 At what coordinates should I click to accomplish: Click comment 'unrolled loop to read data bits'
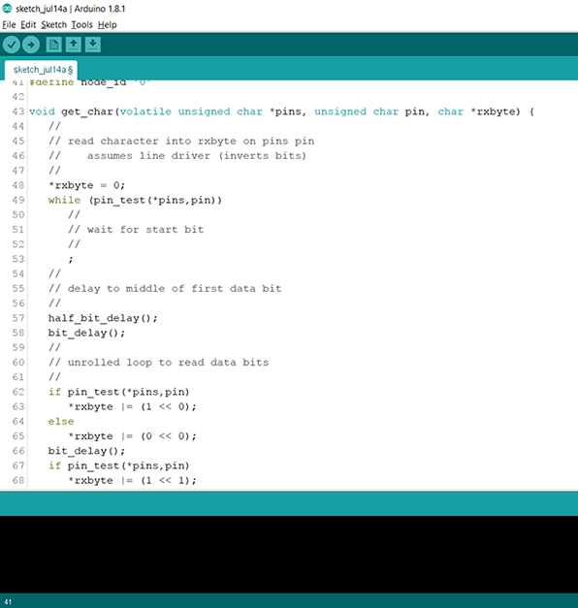[x=159, y=362]
